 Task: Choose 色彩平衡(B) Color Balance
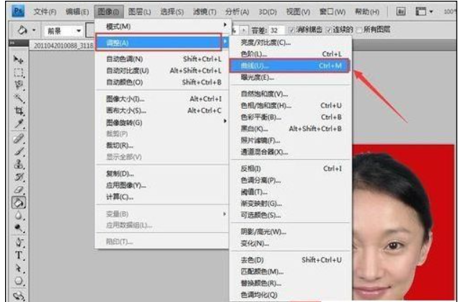(x=291, y=117)
